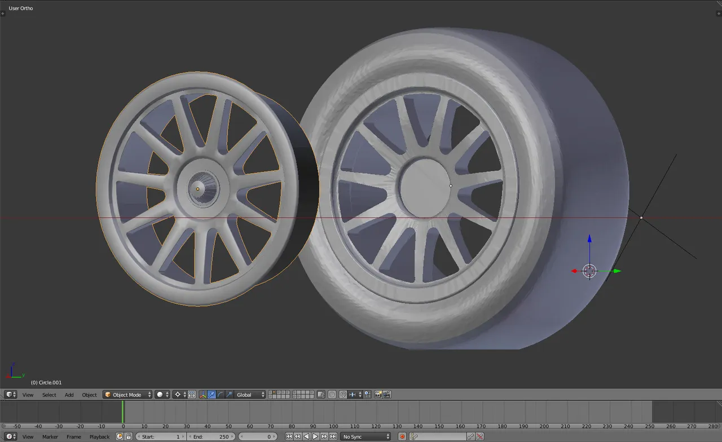722x442 pixels.
Task: Open the Frame menu
Action: coord(74,437)
